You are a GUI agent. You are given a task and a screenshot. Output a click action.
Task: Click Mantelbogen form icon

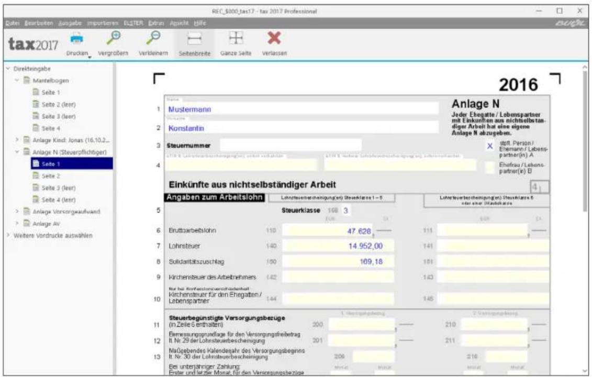click(26, 81)
